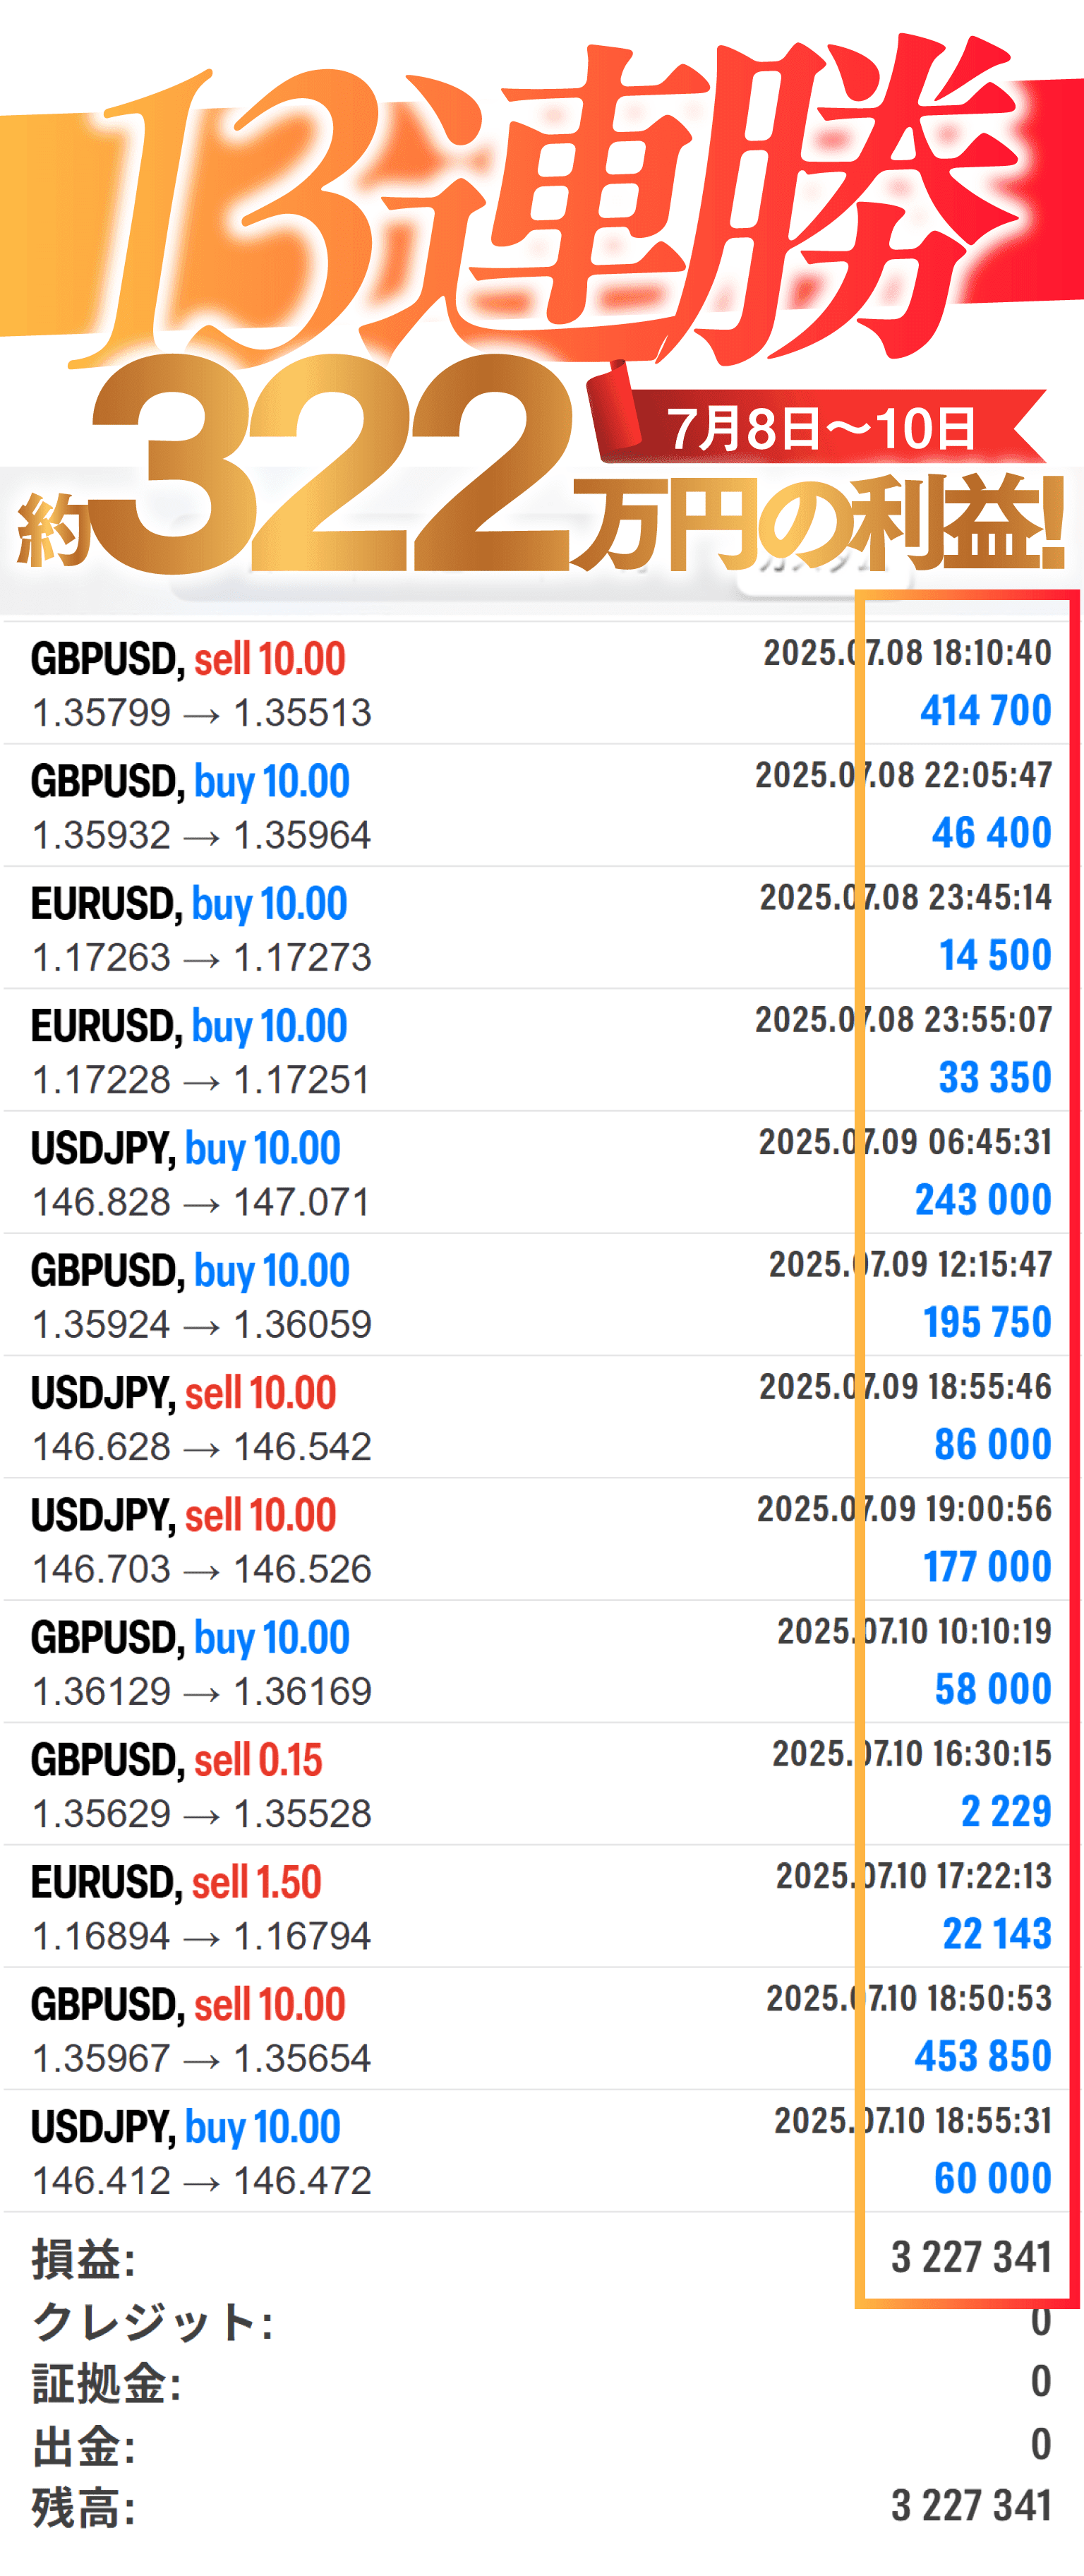
Task: Click the 損益 total row
Action: [x=540, y=2258]
